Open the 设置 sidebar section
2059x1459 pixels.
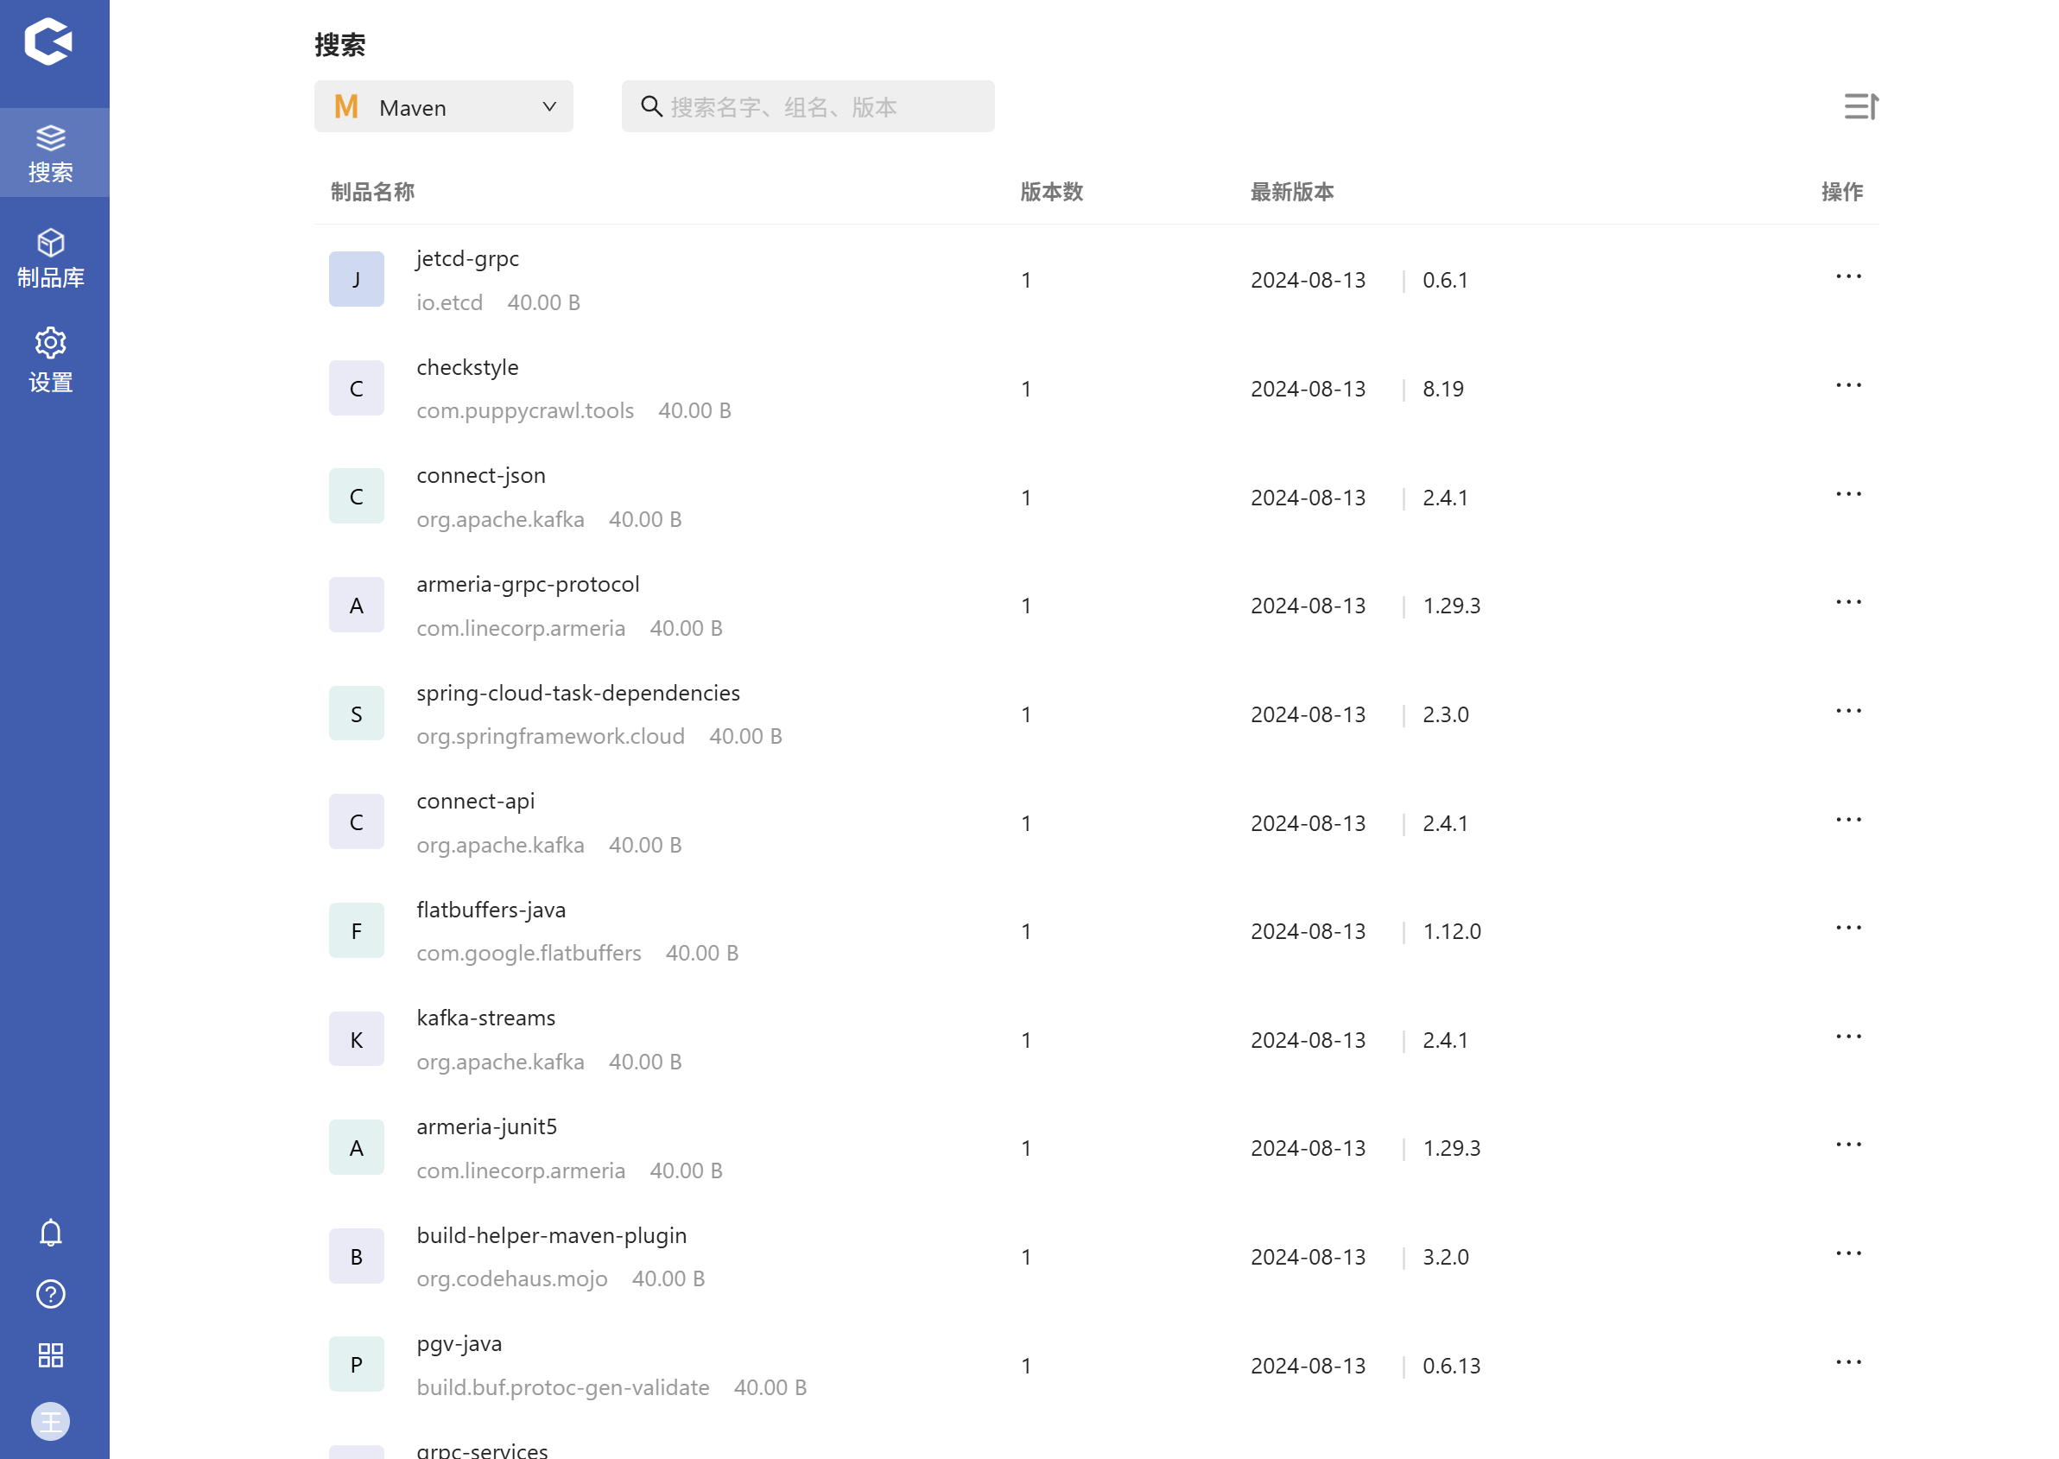(x=51, y=360)
